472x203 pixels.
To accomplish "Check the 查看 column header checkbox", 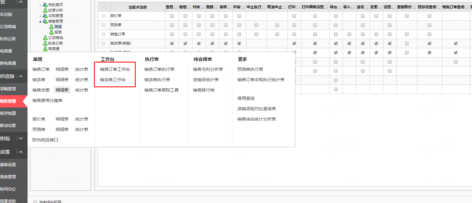I will tap(176, 7).
